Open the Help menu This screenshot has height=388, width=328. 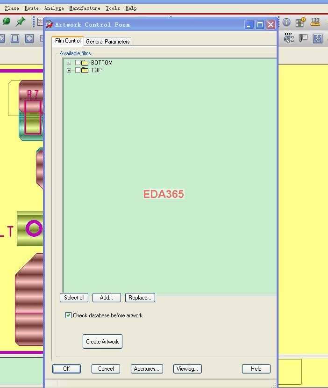131,8
